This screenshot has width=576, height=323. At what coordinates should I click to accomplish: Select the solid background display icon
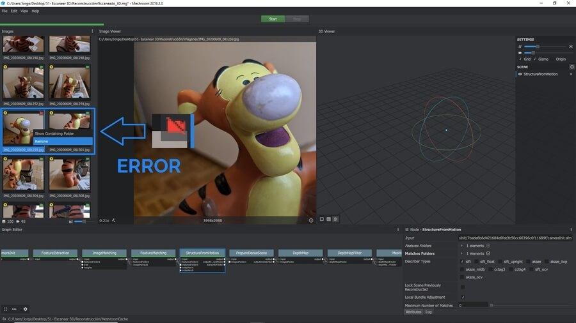point(322,219)
